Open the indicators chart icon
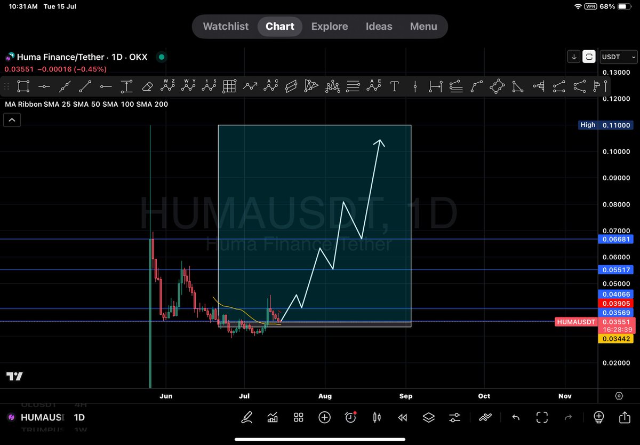The image size is (640, 445). point(273,417)
